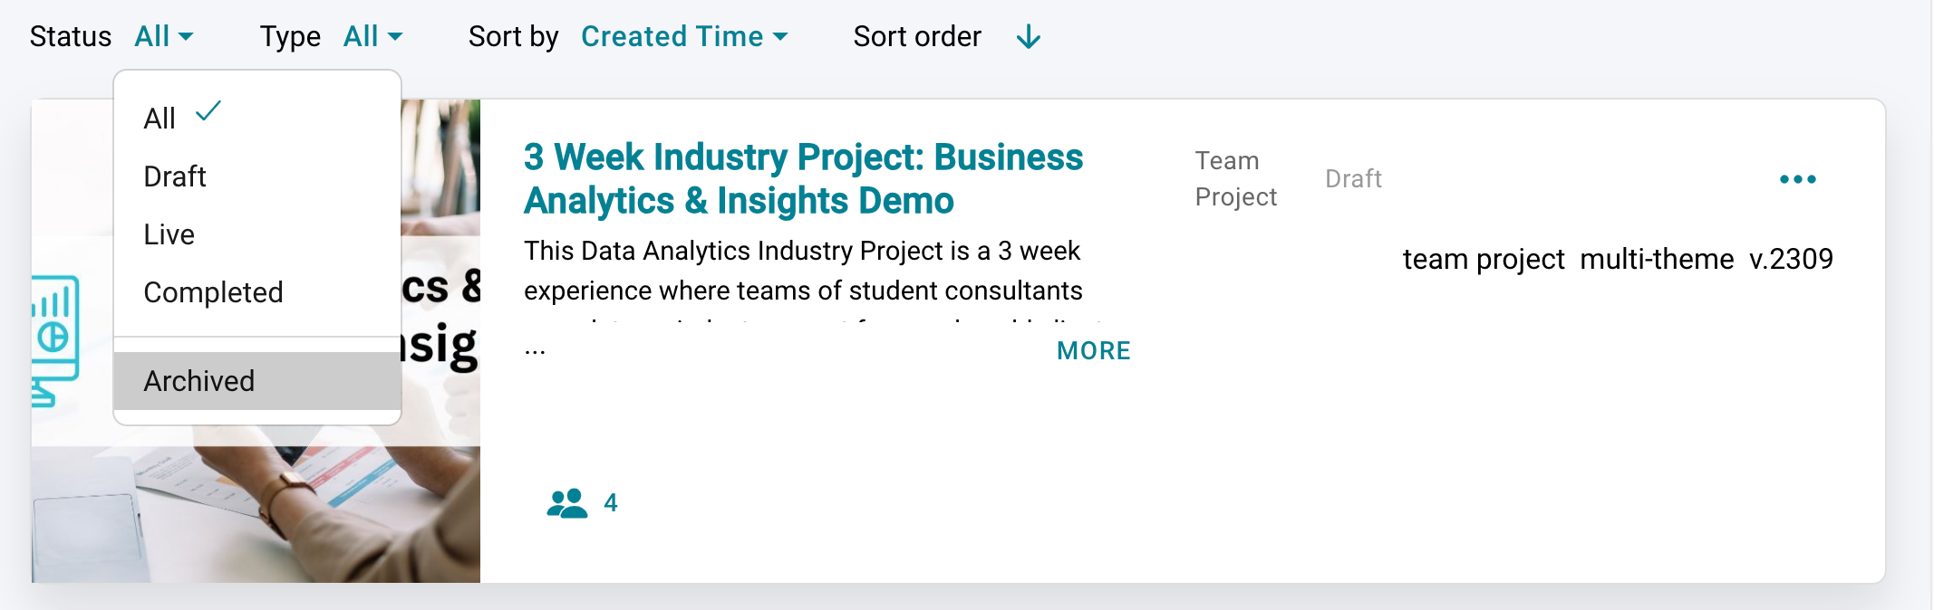Click the team members icon
The width and height of the screenshot is (1934, 610).
click(x=567, y=503)
